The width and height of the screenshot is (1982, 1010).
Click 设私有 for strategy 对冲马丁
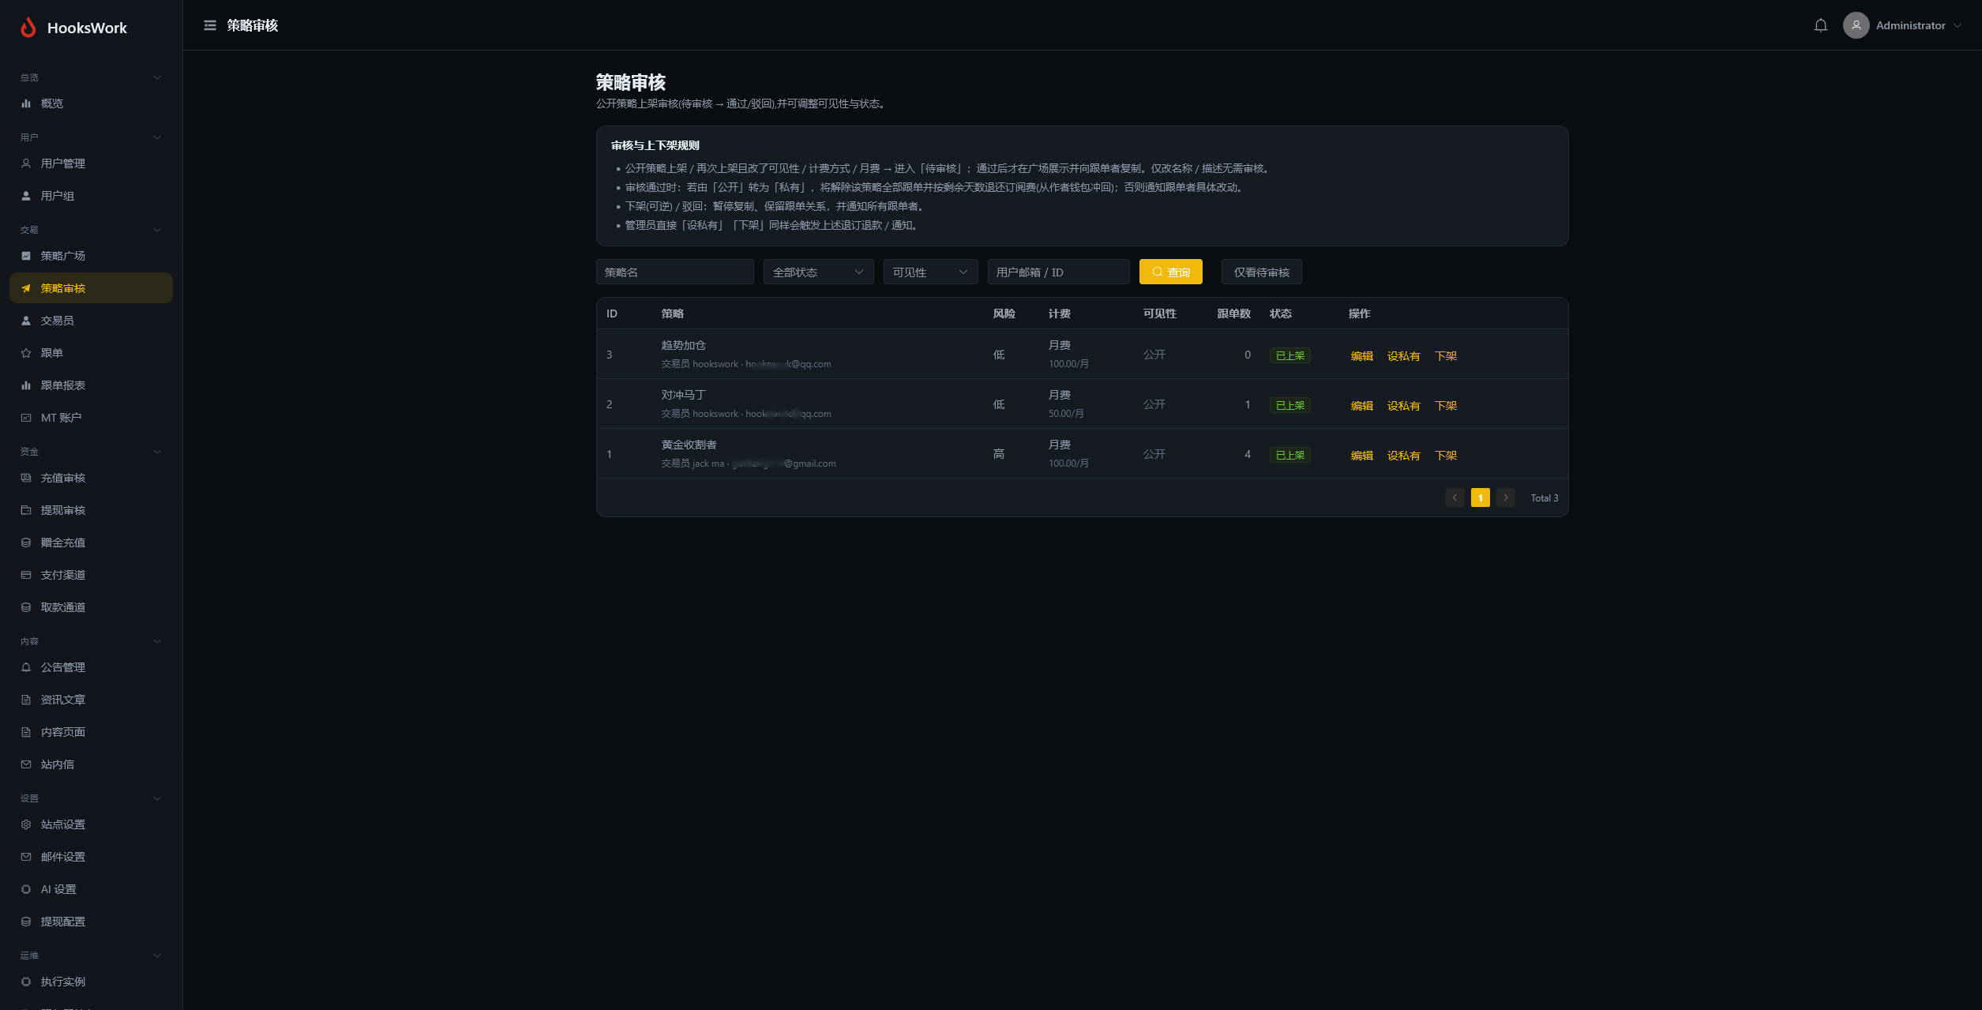(1403, 406)
